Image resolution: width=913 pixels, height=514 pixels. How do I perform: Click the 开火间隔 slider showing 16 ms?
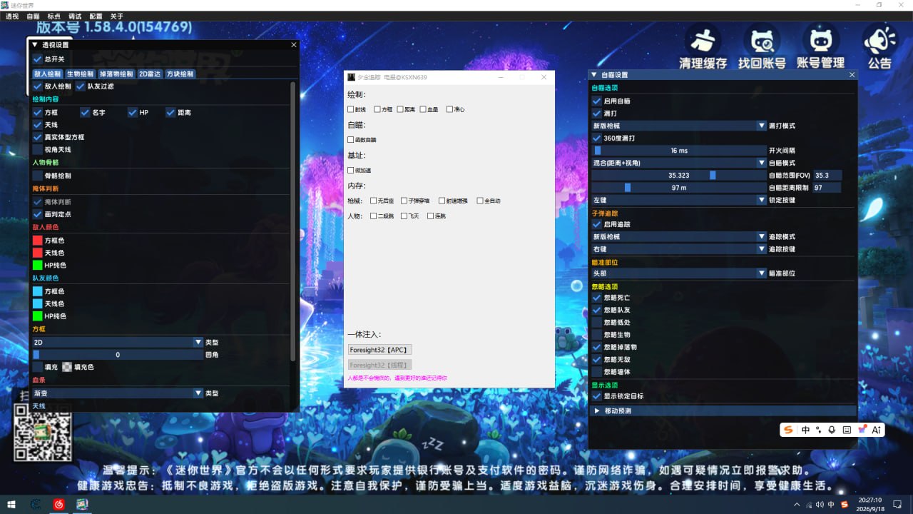(x=679, y=151)
